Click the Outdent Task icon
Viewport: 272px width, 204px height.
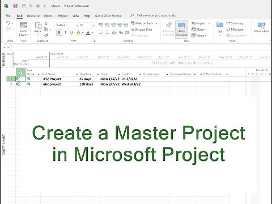(101, 32)
